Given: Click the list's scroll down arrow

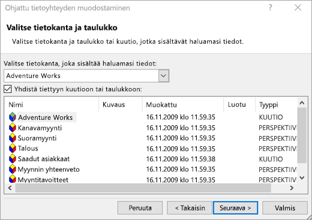Looking at the screenshot, I should tap(302, 177).
